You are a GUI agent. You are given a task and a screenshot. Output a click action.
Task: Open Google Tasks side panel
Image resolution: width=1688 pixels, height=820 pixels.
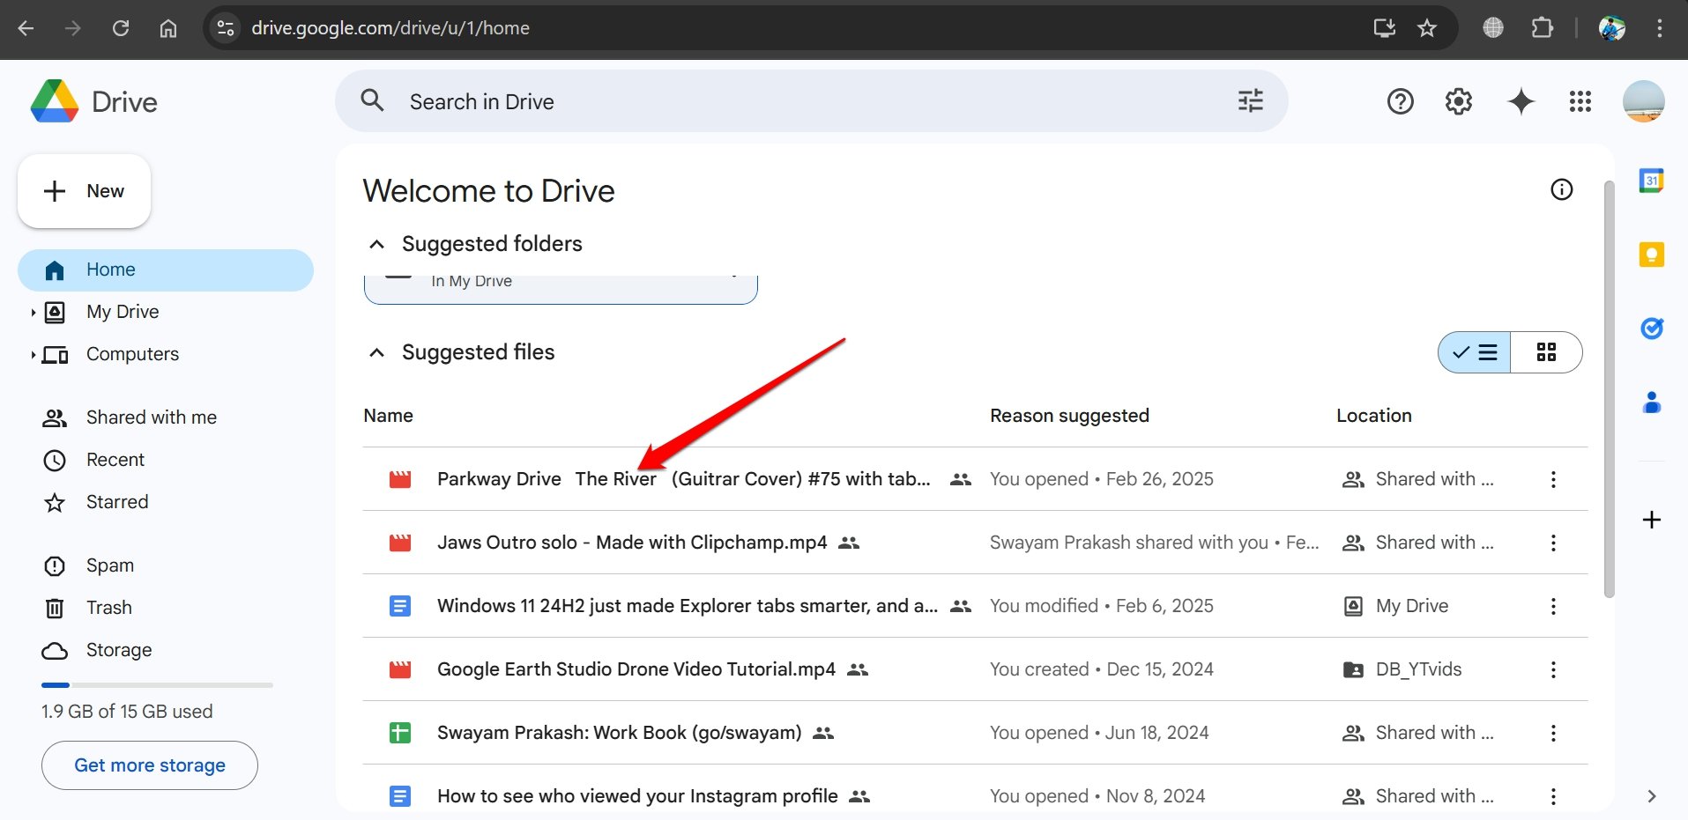pyautogui.click(x=1651, y=329)
